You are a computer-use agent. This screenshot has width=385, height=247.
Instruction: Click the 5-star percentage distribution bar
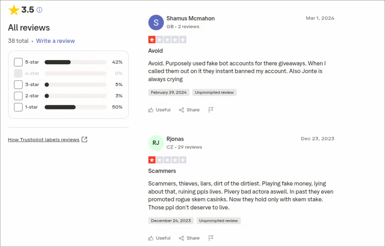75,62
